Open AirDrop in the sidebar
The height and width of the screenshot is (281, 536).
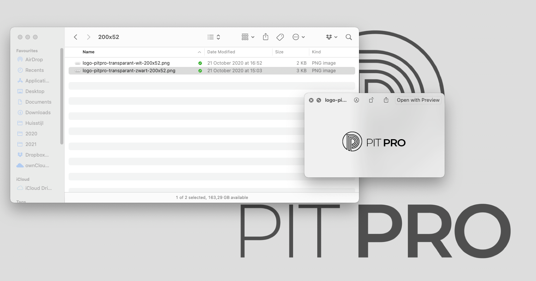tap(34, 59)
